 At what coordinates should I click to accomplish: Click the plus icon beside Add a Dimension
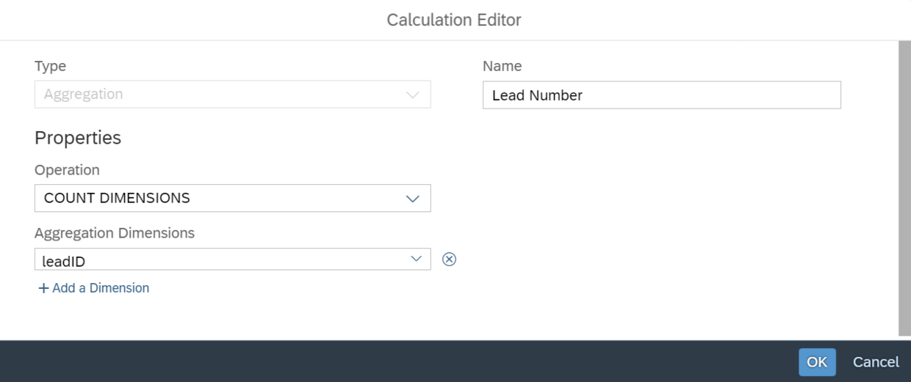(43, 288)
